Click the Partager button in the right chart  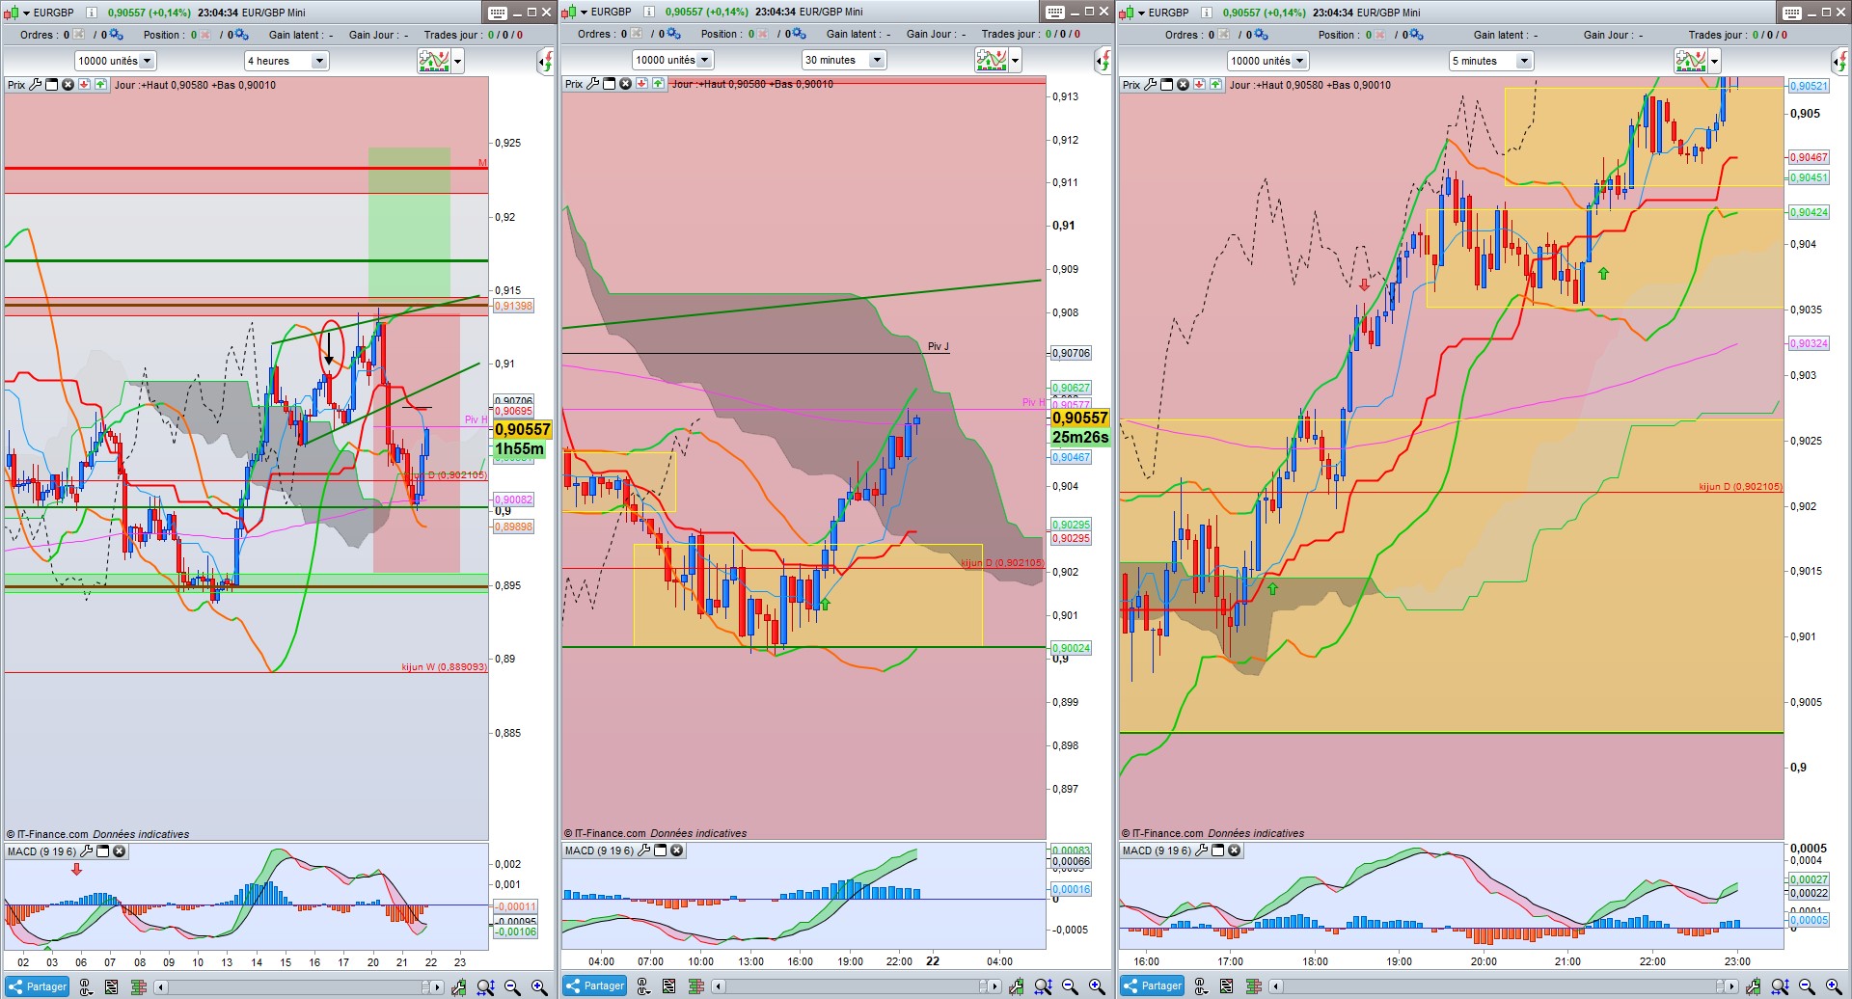point(1153,986)
